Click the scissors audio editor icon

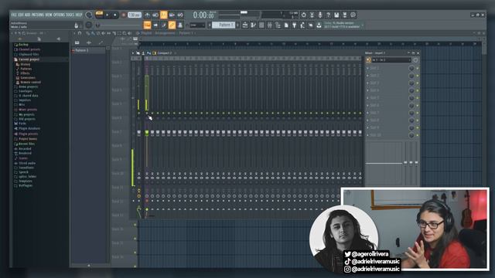pyautogui.click(x=312, y=15)
